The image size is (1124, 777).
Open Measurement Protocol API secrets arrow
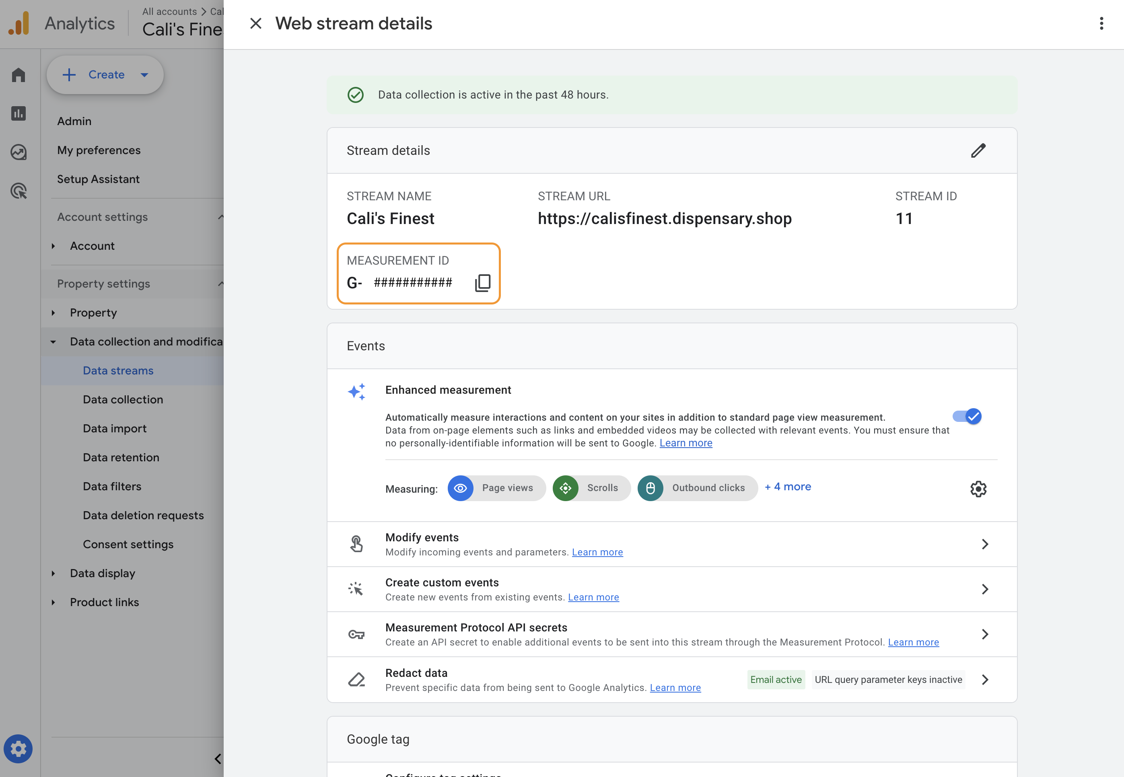[x=984, y=634]
